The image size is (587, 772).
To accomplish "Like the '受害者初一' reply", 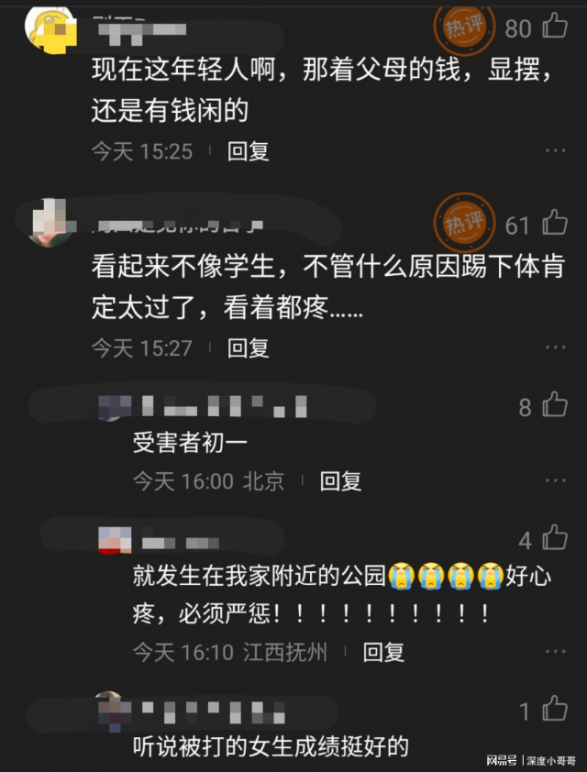I will coord(555,404).
